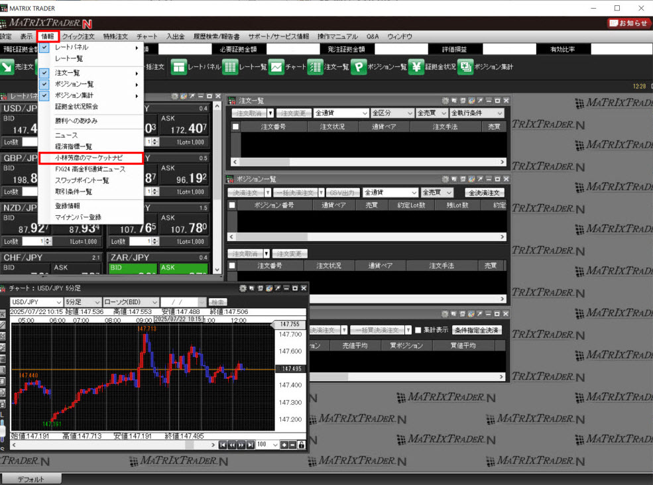Screen dimensions: 653x485
Task: Open レートパネル from the toolbar icon
Action: click(178, 67)
